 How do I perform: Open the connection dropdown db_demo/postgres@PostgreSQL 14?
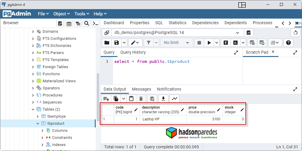[x=178, y=33]
